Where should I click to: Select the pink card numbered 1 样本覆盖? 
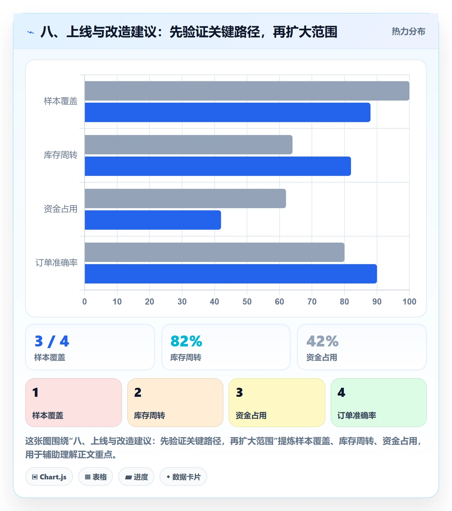(74, 403)
